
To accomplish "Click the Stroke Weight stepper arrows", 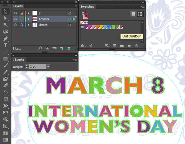I will [x=27, y=67].
